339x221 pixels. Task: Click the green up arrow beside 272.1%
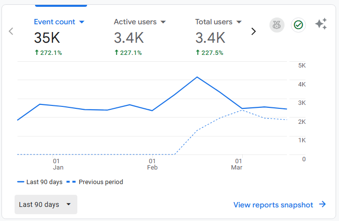pos(36,53)
